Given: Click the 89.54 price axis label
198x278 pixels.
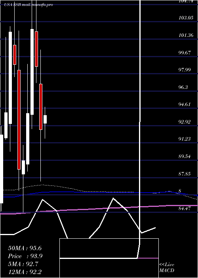Looking at the screenshot, I should [185, 156].
